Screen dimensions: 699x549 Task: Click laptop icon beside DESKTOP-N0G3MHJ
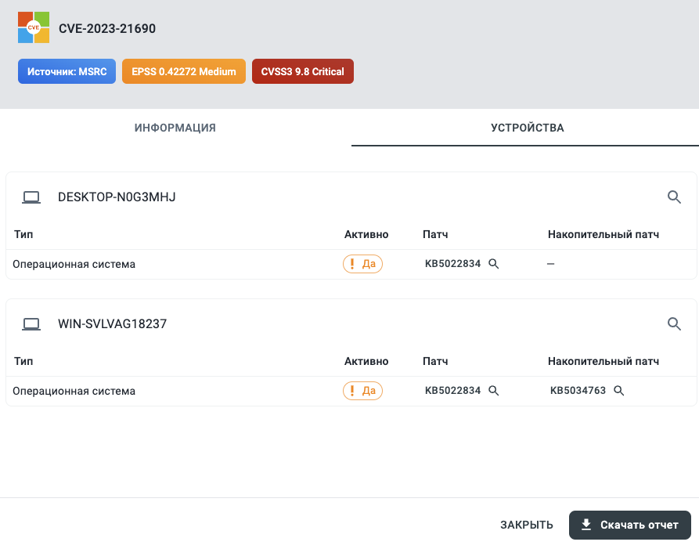tap(31, 197)
